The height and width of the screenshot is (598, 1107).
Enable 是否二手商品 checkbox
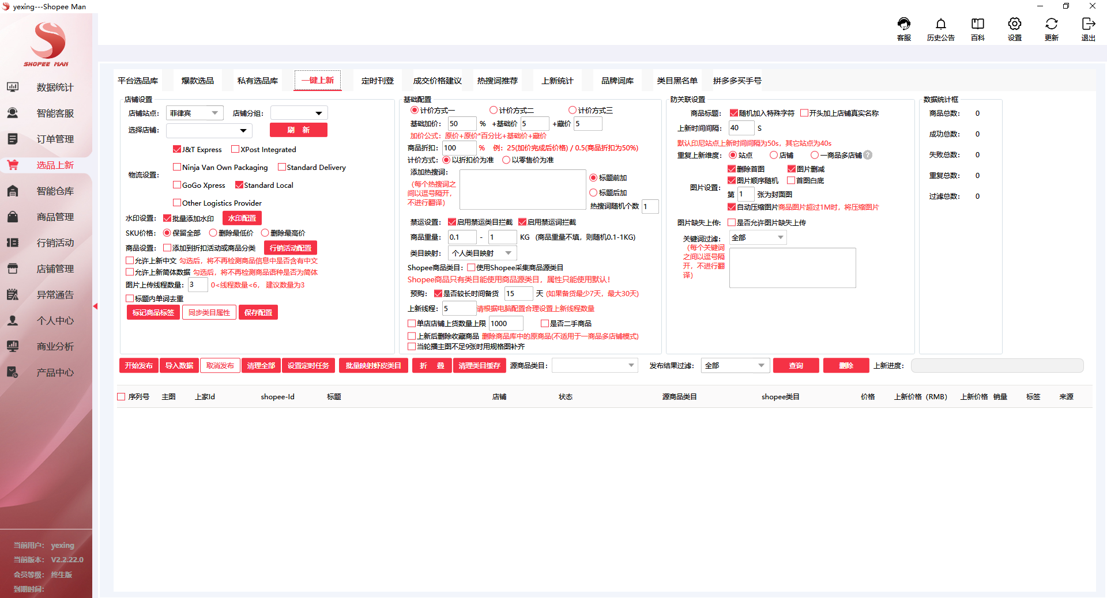[x=545, y=323]
